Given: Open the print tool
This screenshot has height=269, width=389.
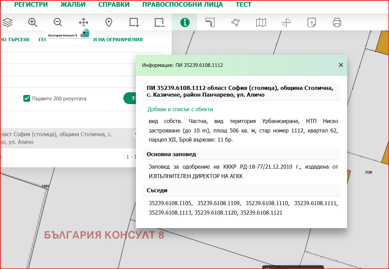Looking at the screenshot, I should tap(336, 22).
